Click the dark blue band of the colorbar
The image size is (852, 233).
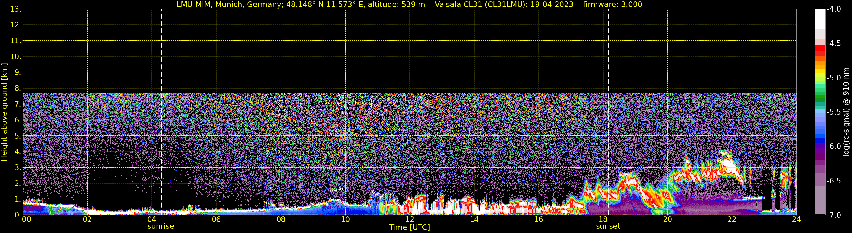click(x=820, y=140)
